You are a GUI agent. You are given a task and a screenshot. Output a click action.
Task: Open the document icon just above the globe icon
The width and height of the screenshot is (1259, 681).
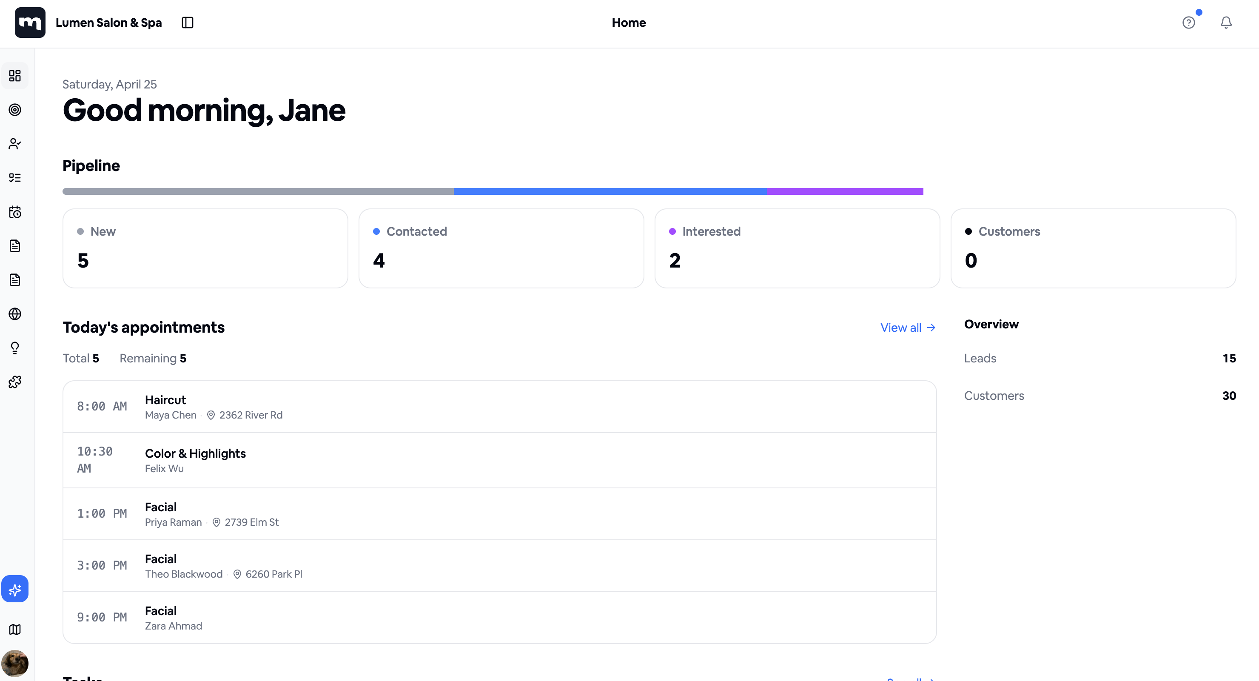click(x=14, y=280)
